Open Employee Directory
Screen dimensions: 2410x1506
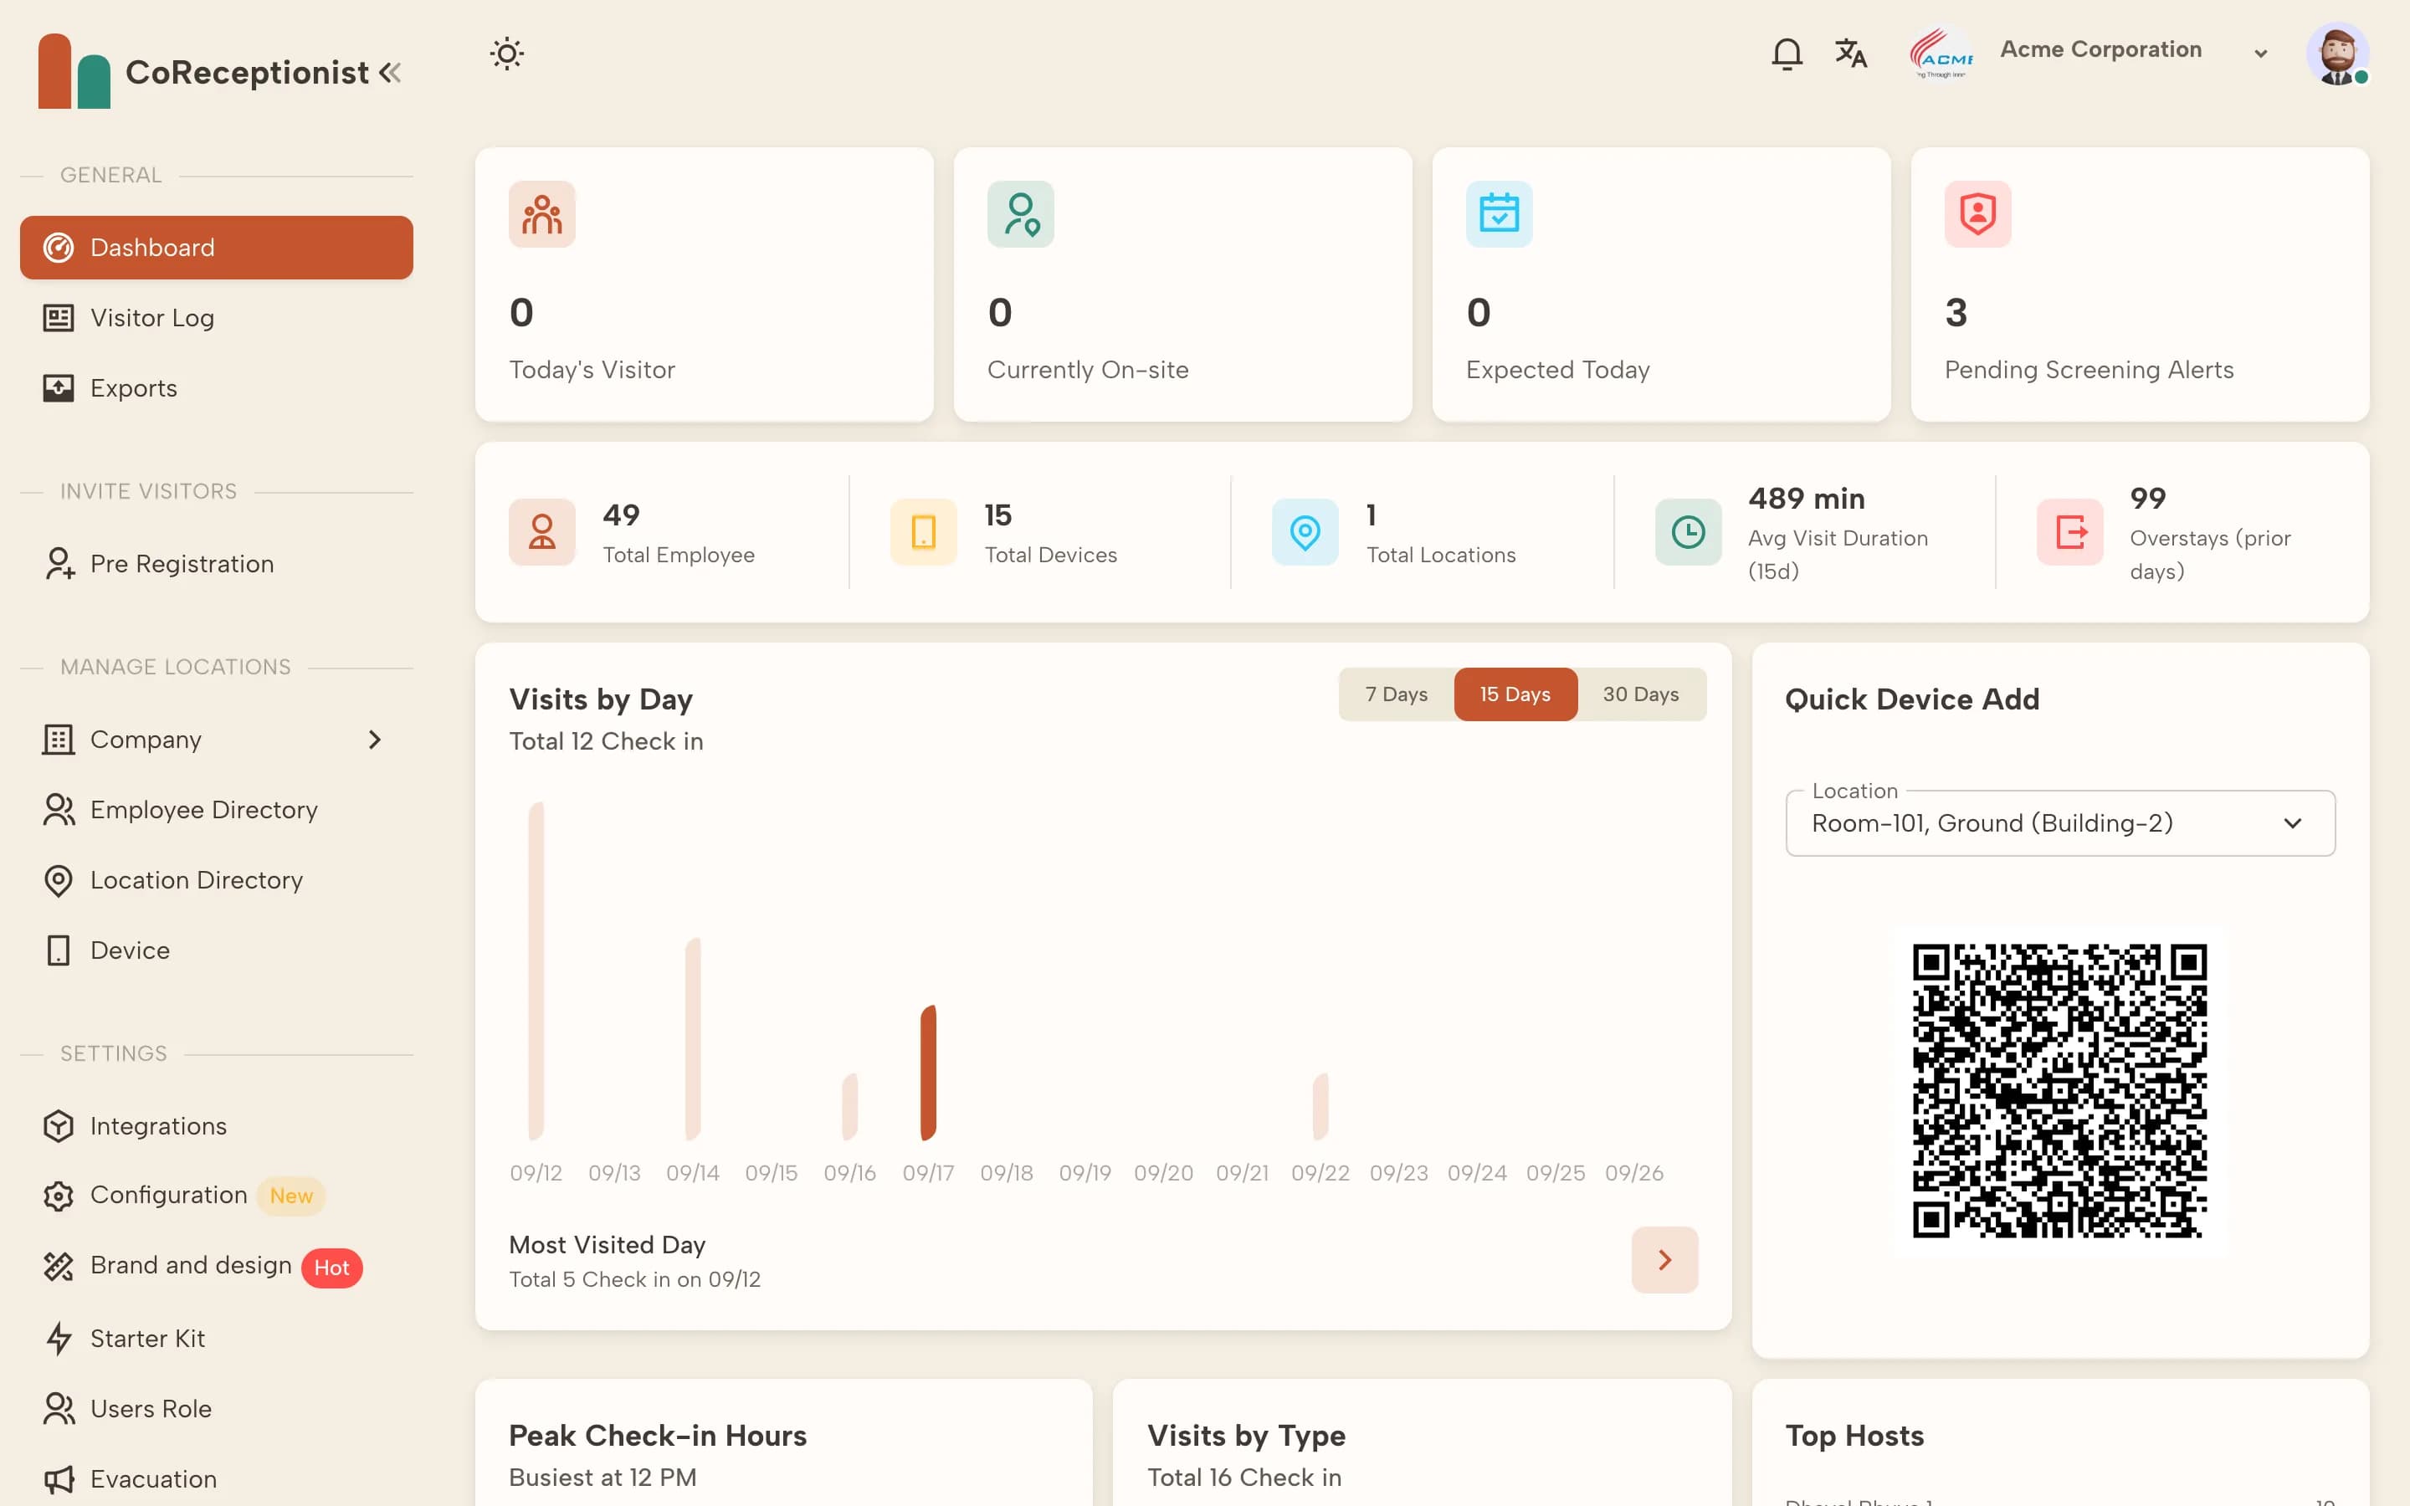216,810
